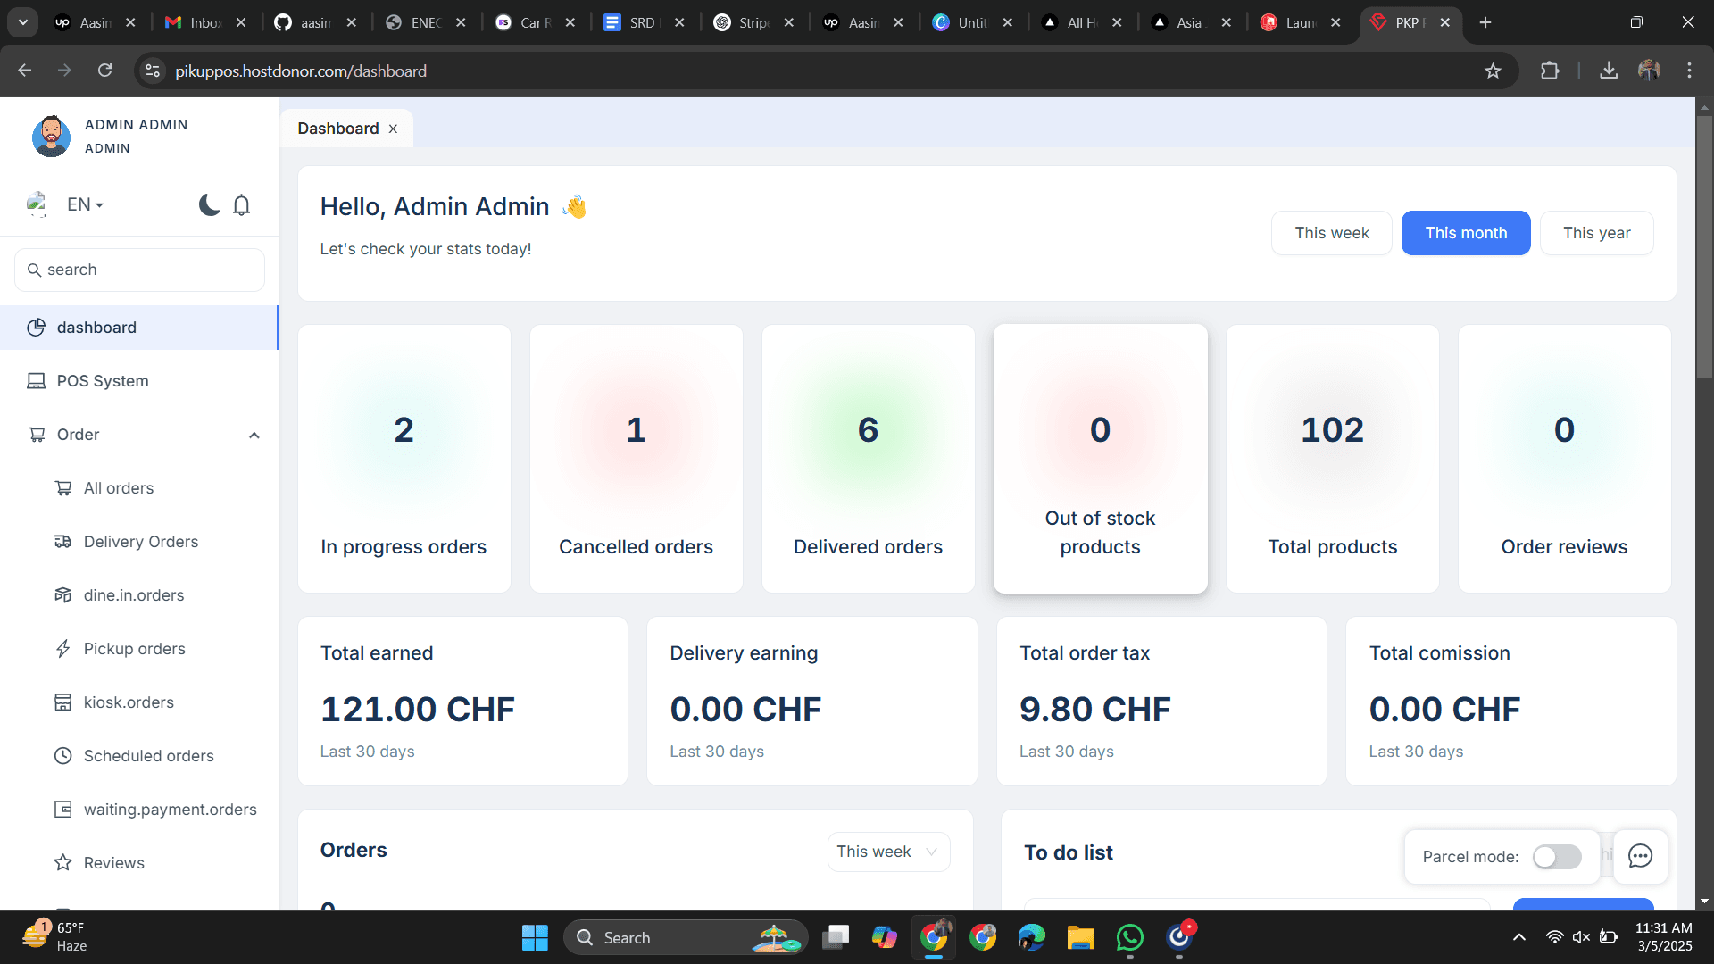Switch to the Inbox Gmail browser tab
The height and width of the screenshot is (964, 1714).
tap(205, 22)
